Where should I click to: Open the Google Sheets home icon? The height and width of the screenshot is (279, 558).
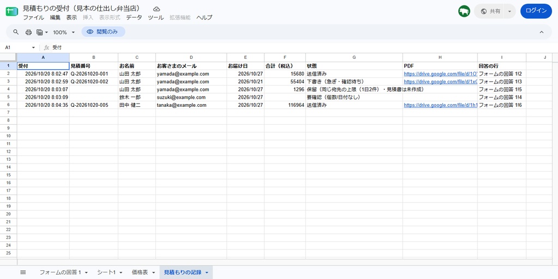[12, 12]
